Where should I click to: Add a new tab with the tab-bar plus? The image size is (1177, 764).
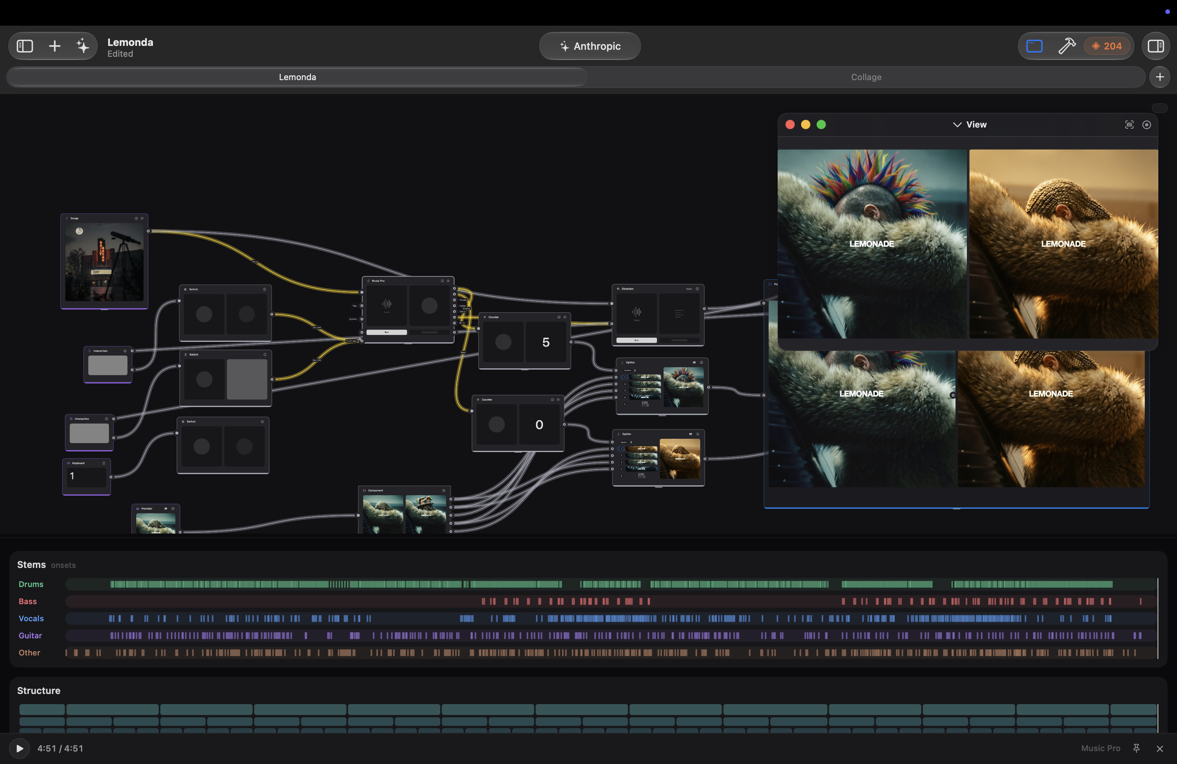pyautogui.click(x=1160, y=77)
